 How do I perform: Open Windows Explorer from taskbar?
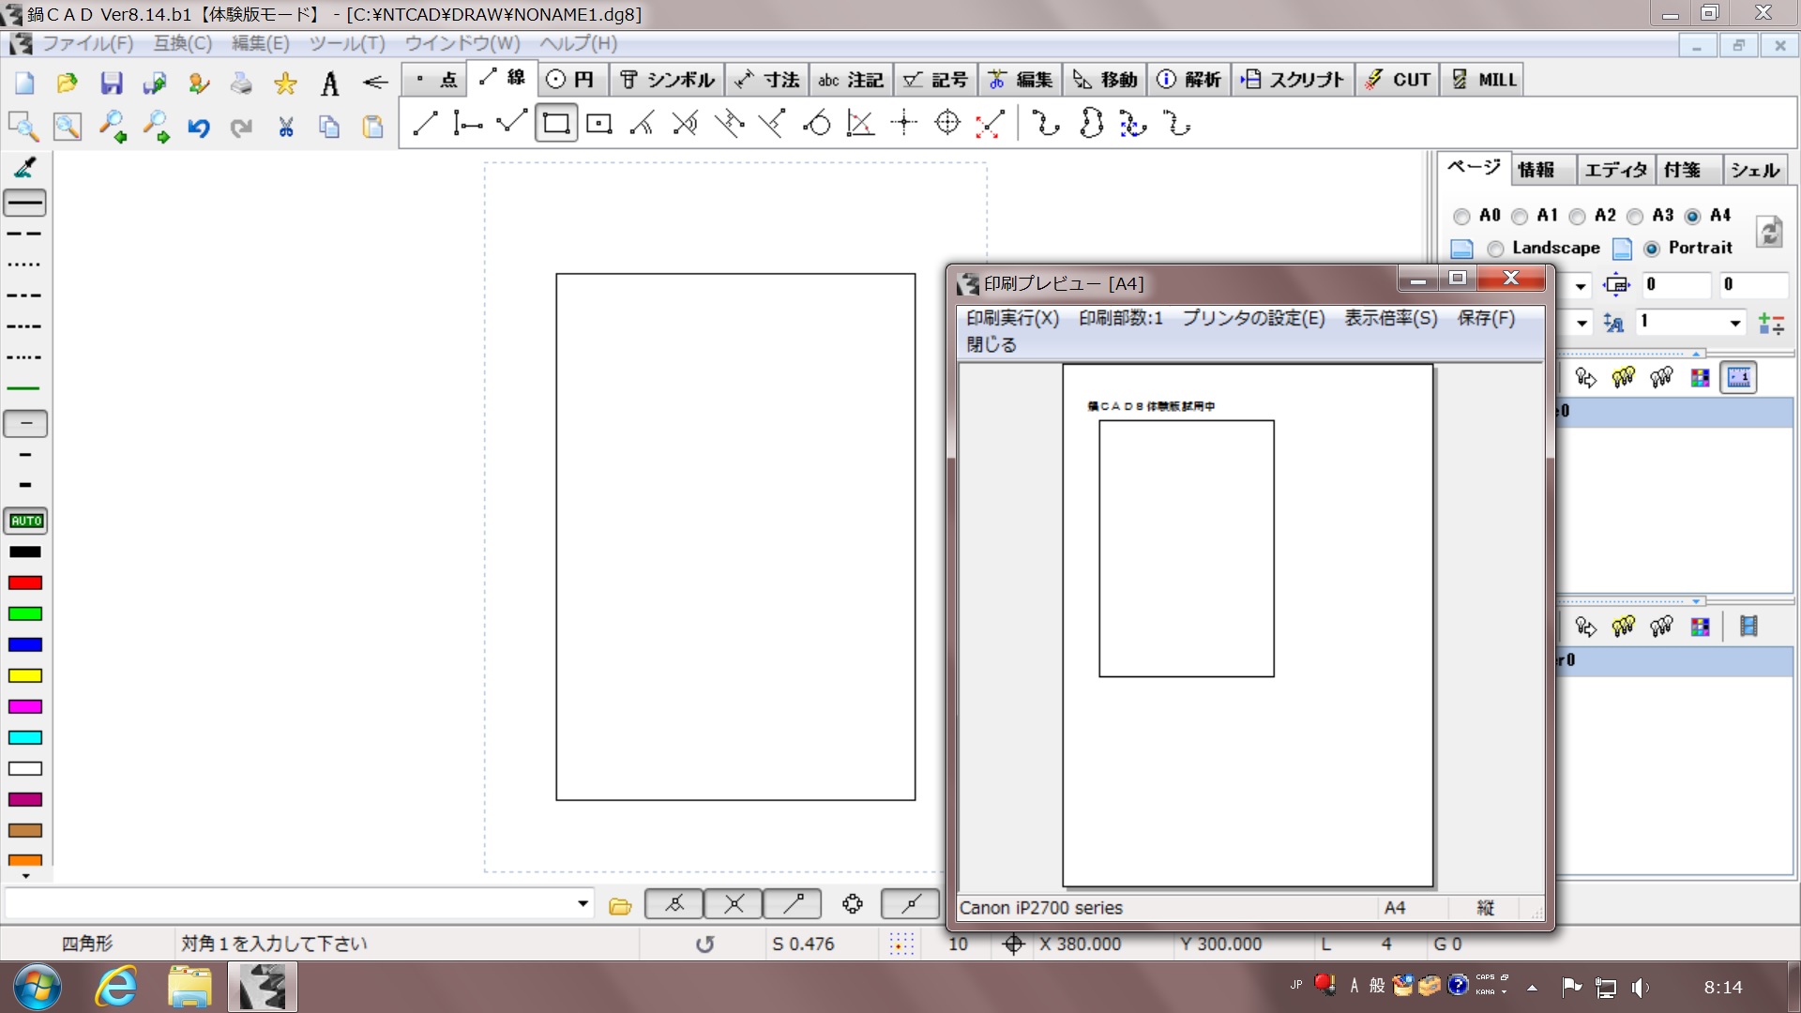click(189, 987)
